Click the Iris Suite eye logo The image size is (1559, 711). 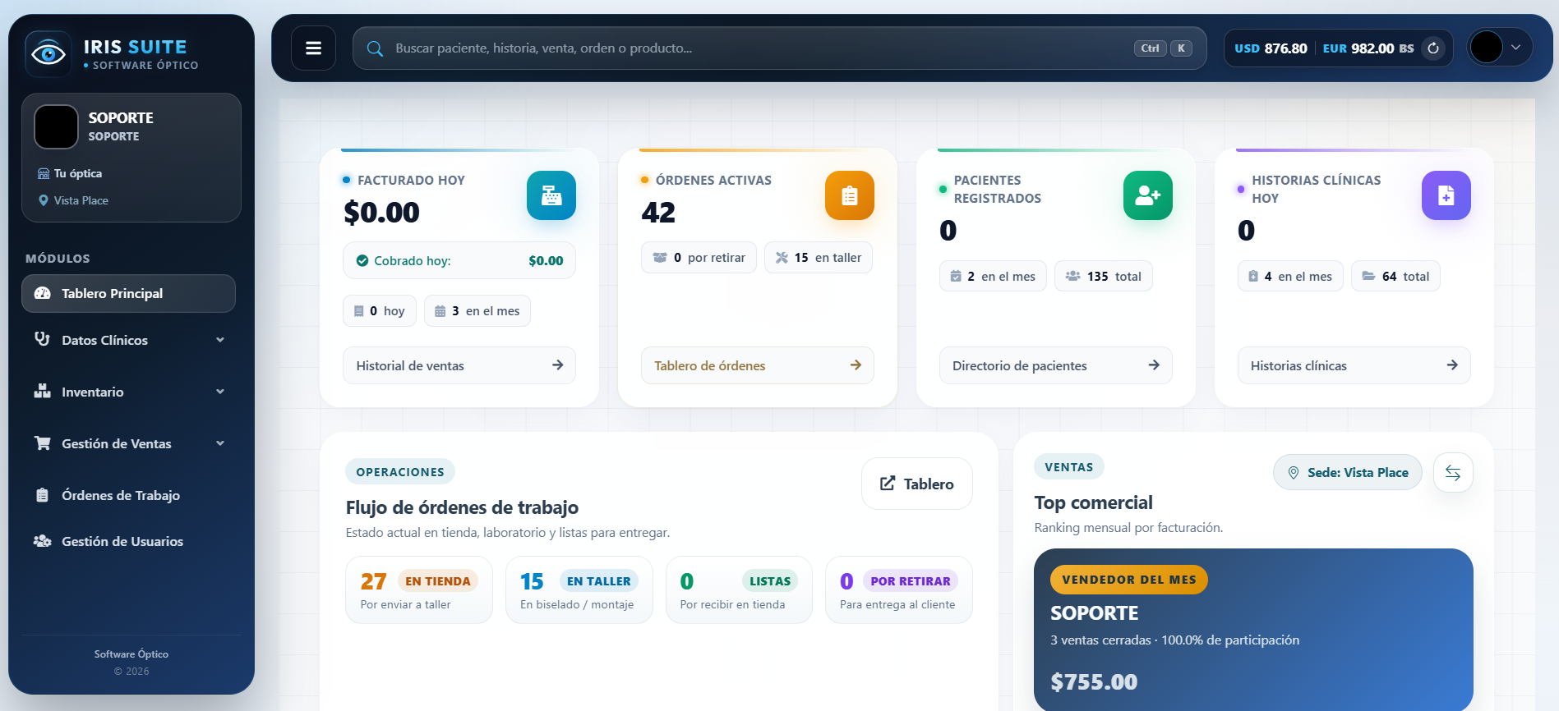tap(48, 54)
